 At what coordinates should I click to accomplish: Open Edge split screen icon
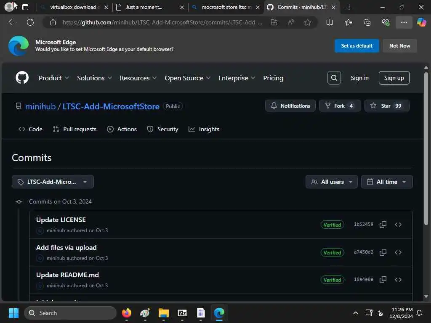(330, 22)
